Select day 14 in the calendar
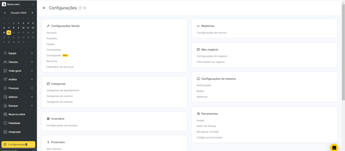Viewport: 345px width, 151px height. click(9, 33)
